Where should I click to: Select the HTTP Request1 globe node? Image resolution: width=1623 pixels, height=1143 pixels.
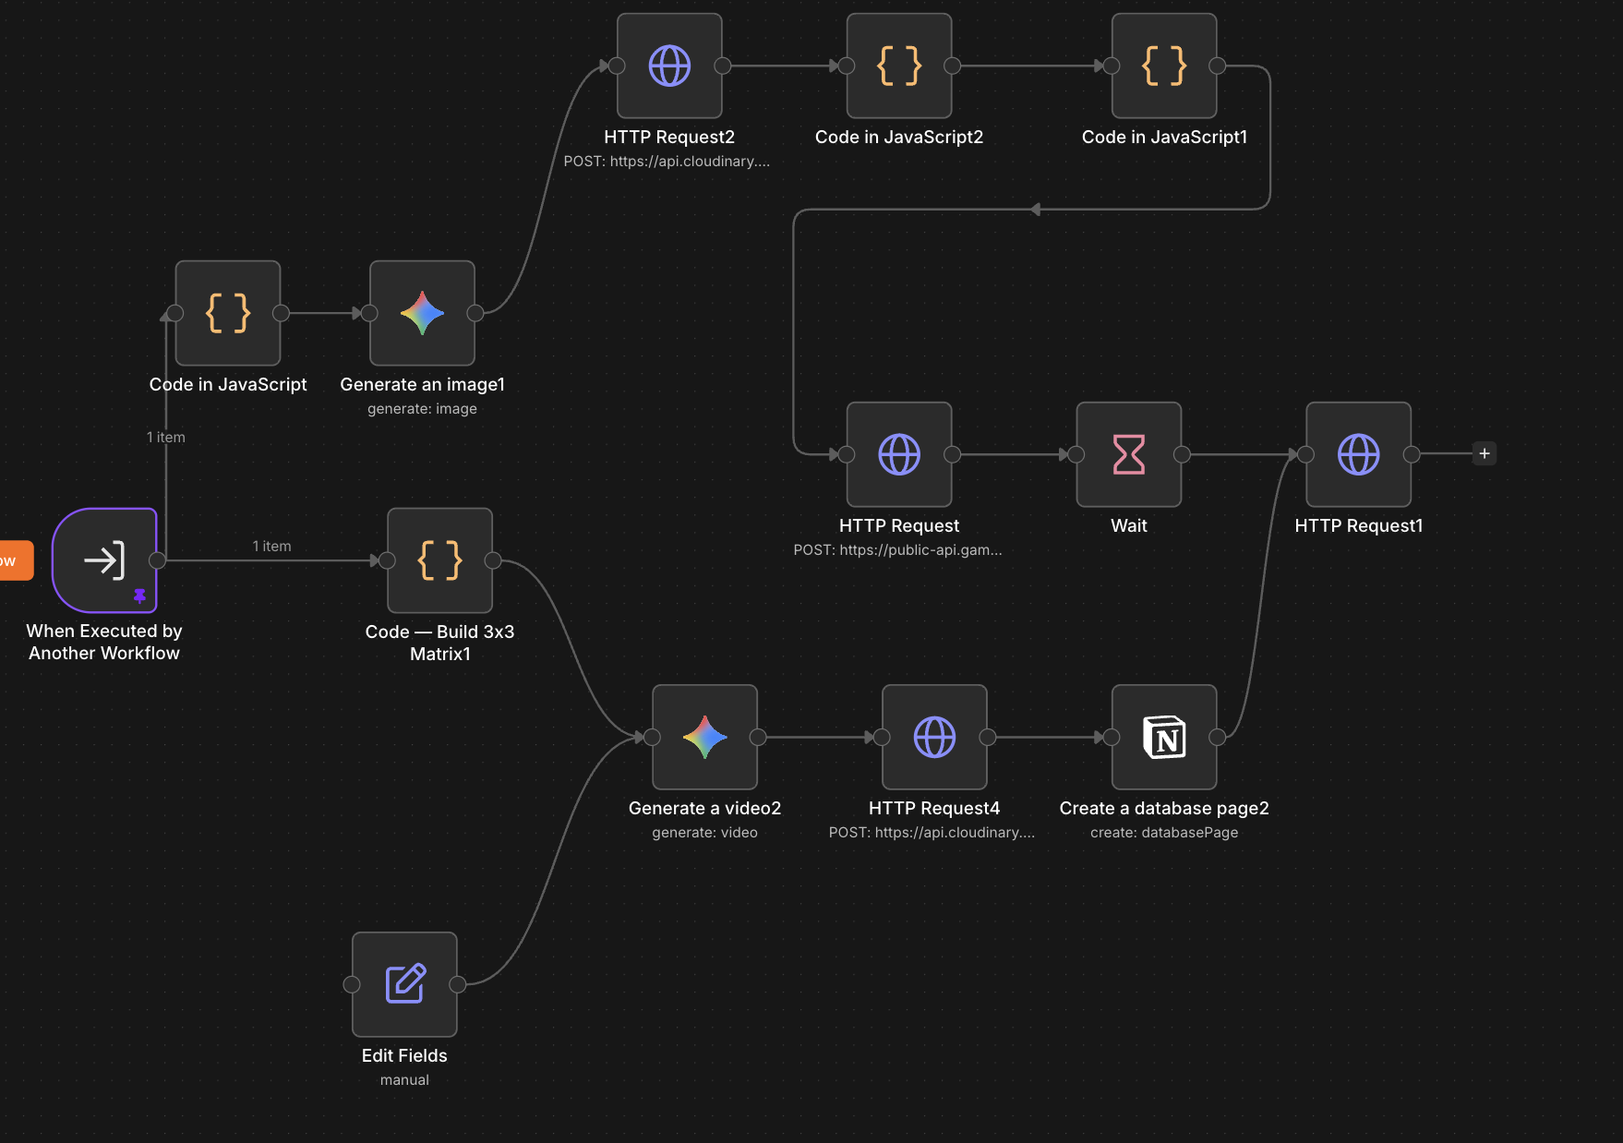[1358, 454]
